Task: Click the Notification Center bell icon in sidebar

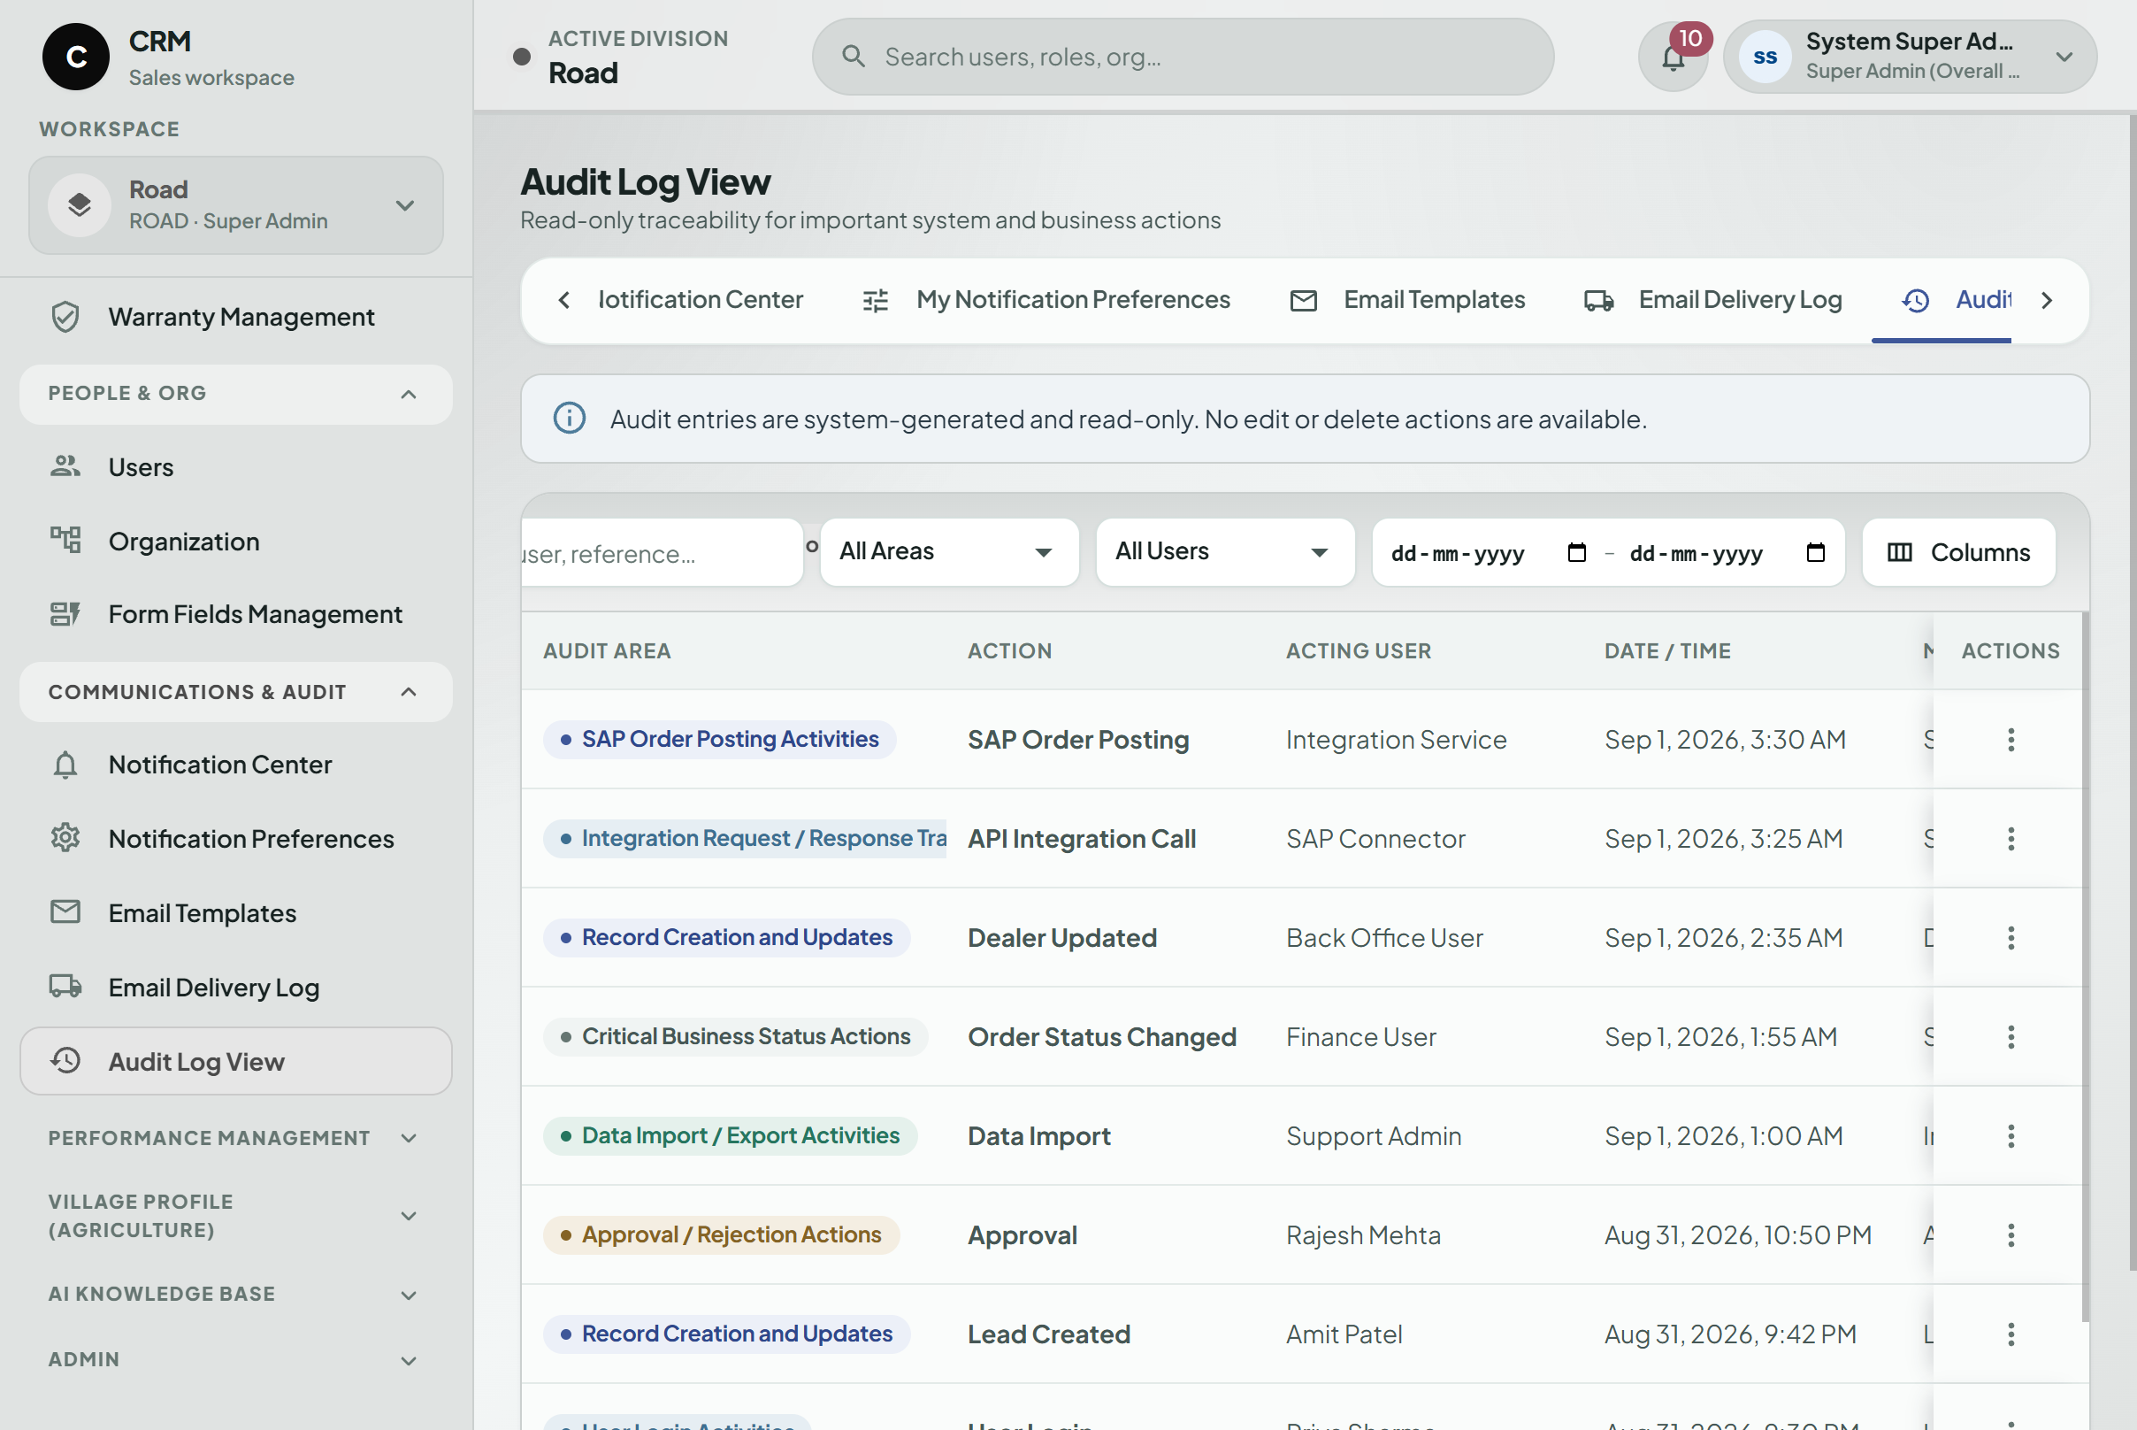Action: pyautogui.click(x=65, y=765)
